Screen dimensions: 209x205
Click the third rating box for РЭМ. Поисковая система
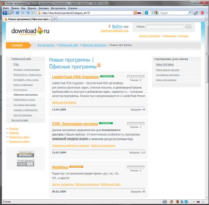(x=136, y=124)
